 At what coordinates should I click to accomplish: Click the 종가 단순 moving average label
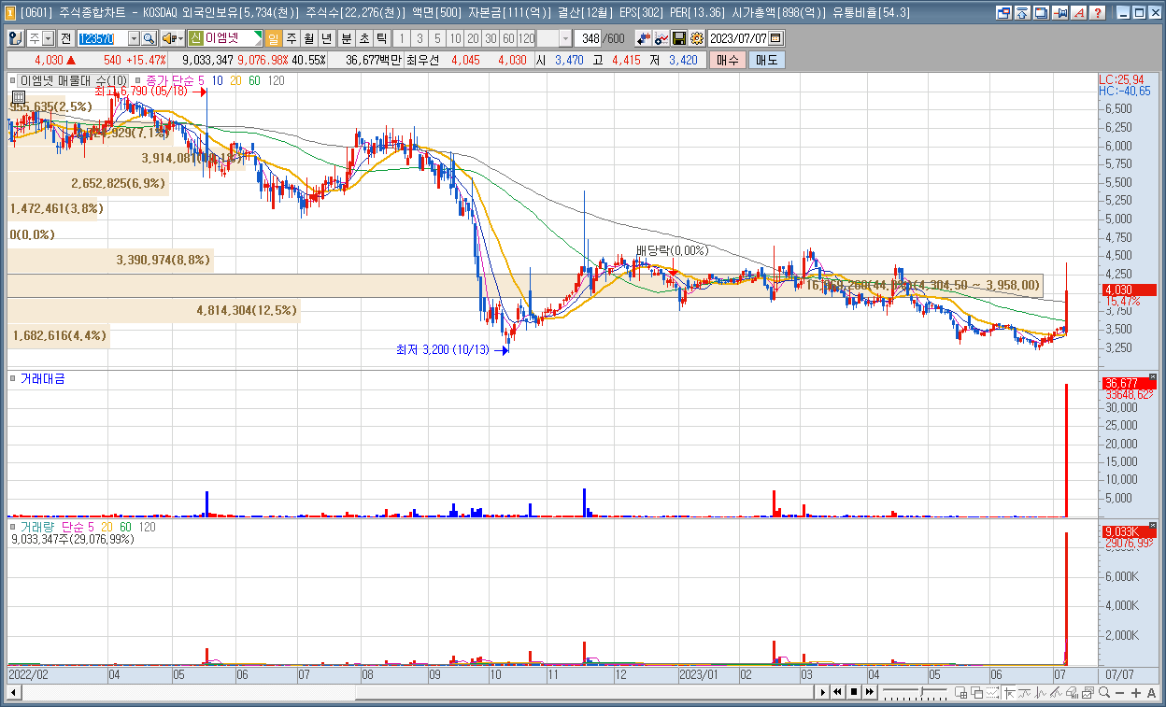click(170, 81)
